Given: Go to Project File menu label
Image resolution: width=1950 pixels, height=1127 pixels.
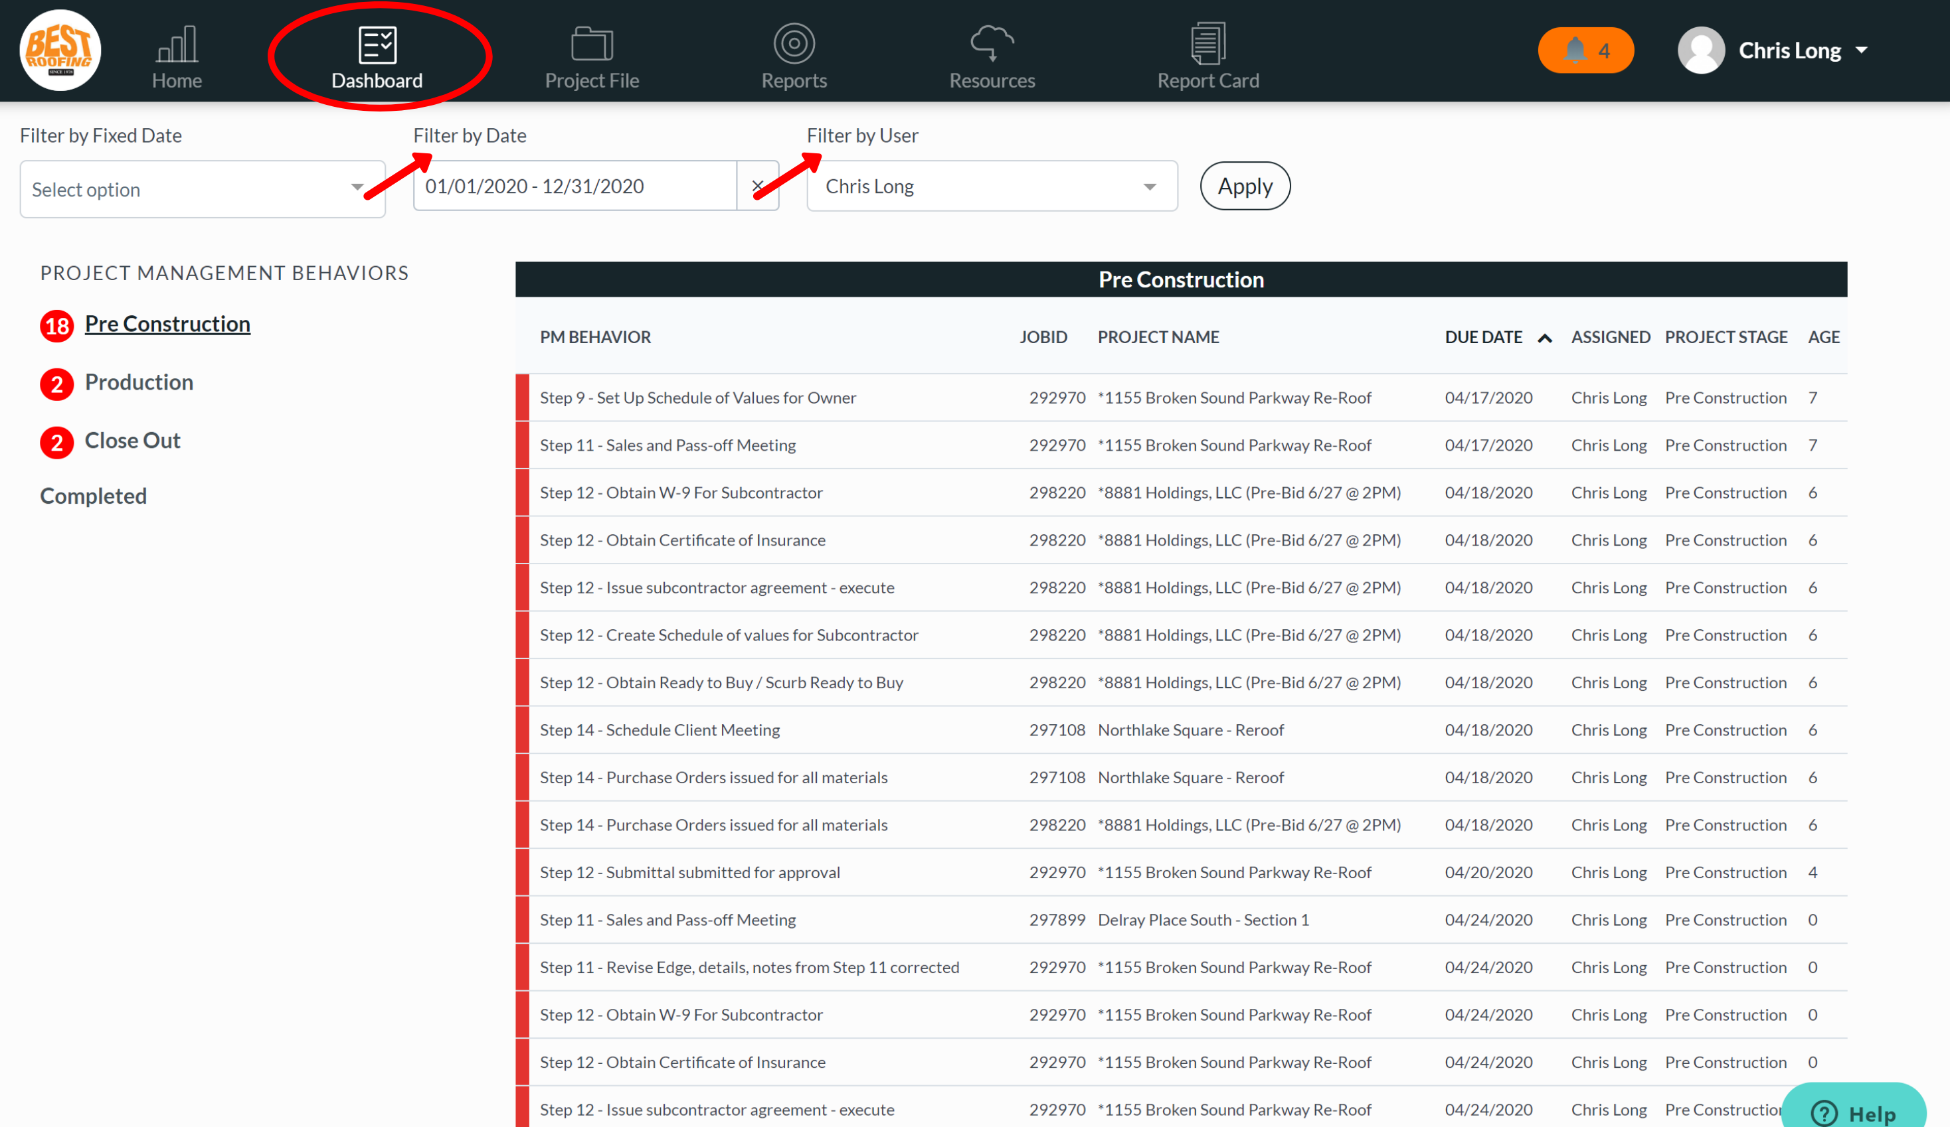Looking at the screenshot, I should (x=592, y=80).
